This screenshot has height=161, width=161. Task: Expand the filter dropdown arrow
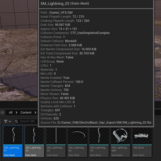[10, 121]
